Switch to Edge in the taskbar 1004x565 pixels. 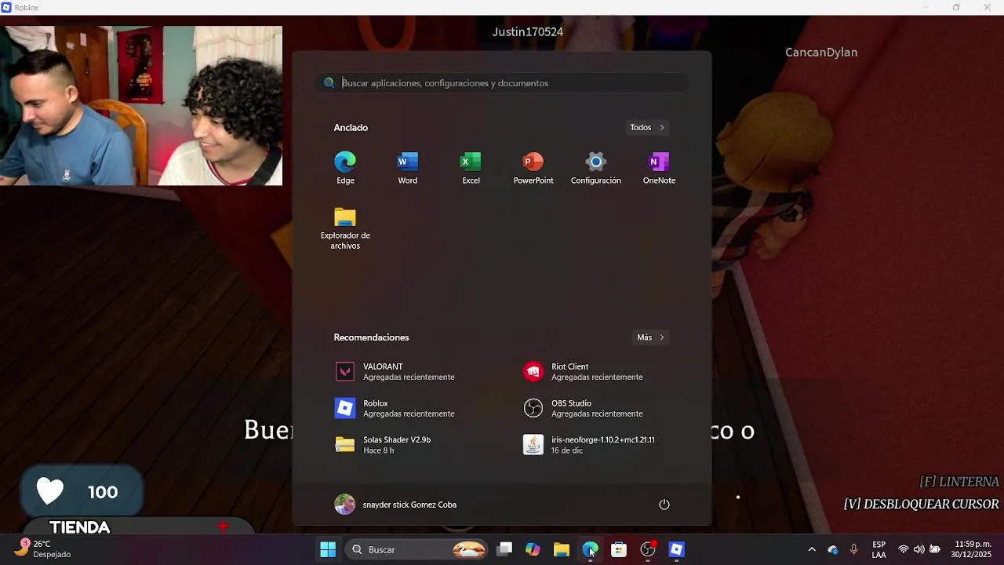(x=590, y=549)
